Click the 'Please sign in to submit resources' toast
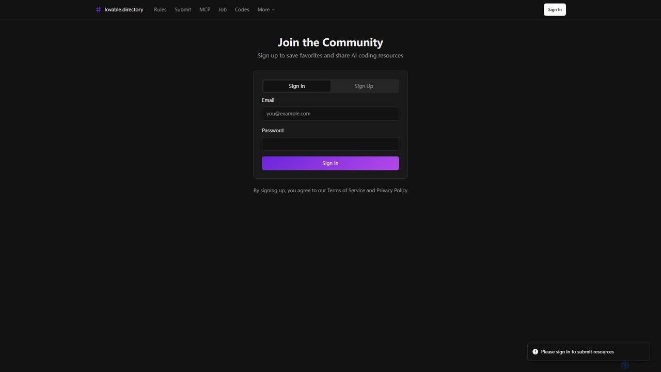This screenshot has width=661, height=372. coord(588,352)
